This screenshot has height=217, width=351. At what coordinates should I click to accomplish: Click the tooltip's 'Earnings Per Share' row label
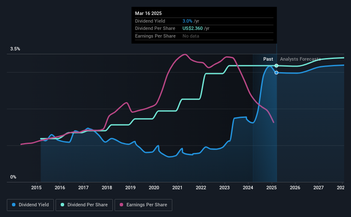click(155, 36)
